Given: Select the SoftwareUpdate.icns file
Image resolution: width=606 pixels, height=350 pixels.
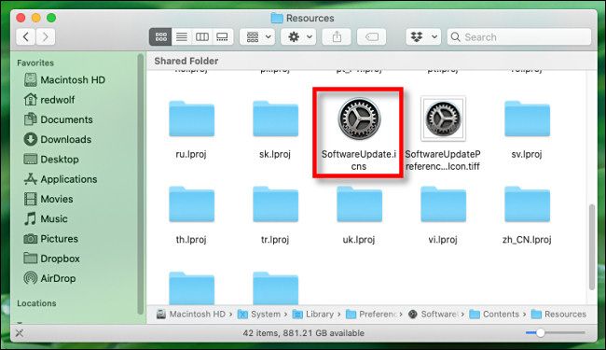Looking at the screenshot, I should coord(359,119).
